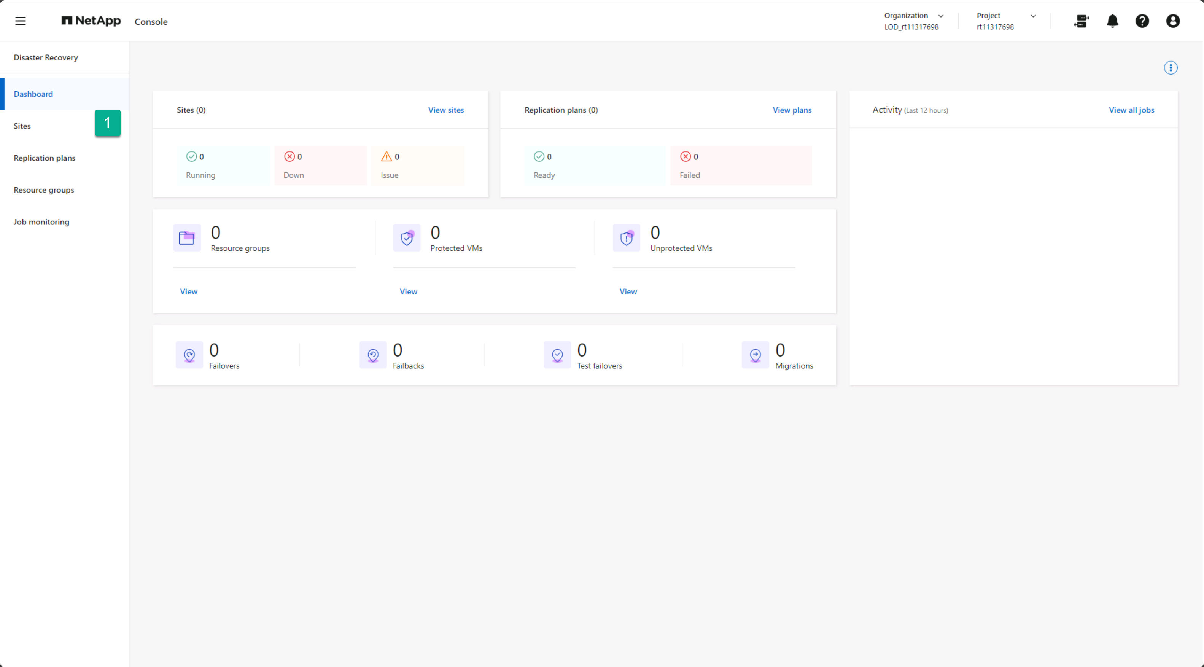Viewport: 1204px width, 667px height.
Task: Go to Replication plans in sidebar
Action: pyautogui.click(x=45, y=158)
